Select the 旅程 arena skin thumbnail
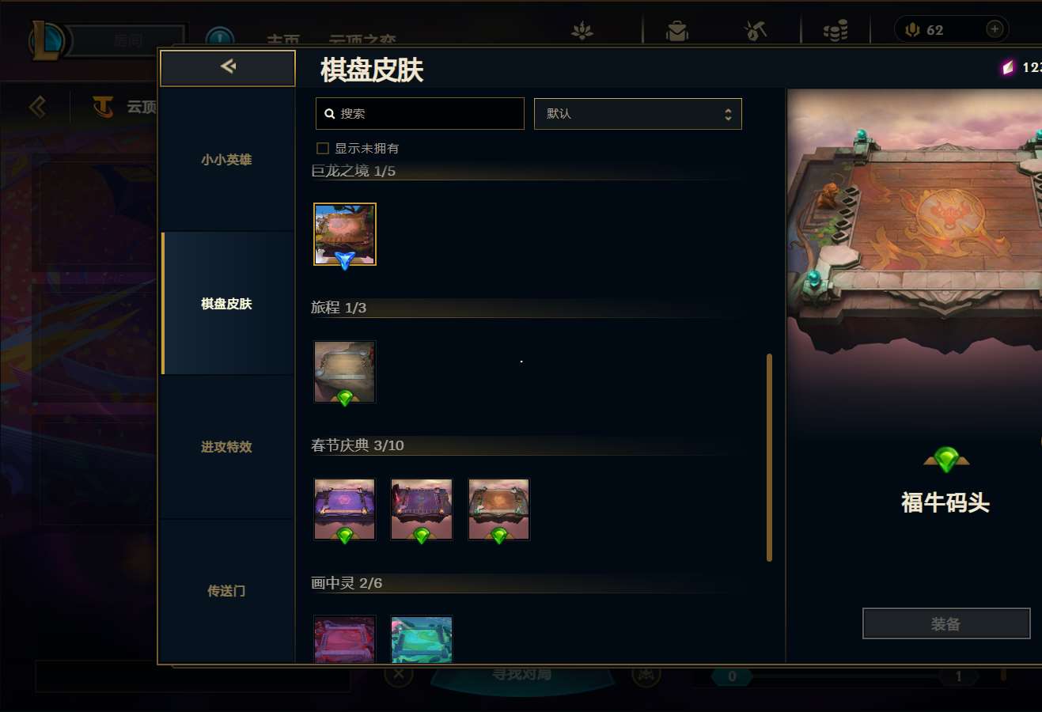1042x712 pixels. pyautogui.click(x=345, y=372)
